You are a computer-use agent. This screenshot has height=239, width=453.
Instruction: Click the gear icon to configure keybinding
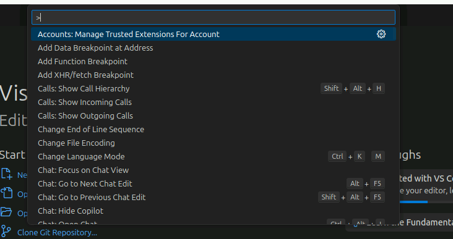381,34
